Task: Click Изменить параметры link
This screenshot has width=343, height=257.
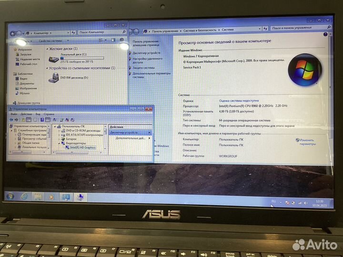Action: 307,142
